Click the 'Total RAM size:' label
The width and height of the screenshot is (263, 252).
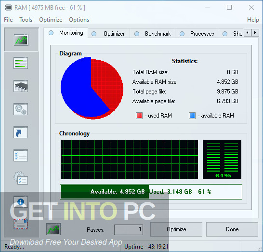point(150,72)
